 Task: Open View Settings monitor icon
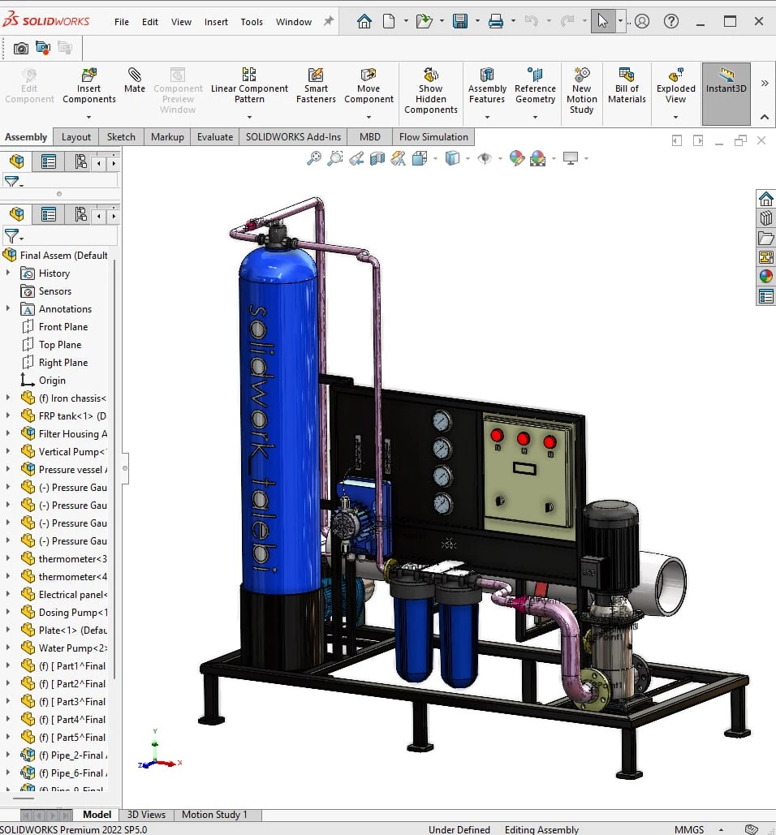(571, 158)
